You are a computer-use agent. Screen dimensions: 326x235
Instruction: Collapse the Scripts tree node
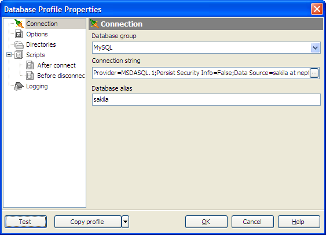[9, 55]
